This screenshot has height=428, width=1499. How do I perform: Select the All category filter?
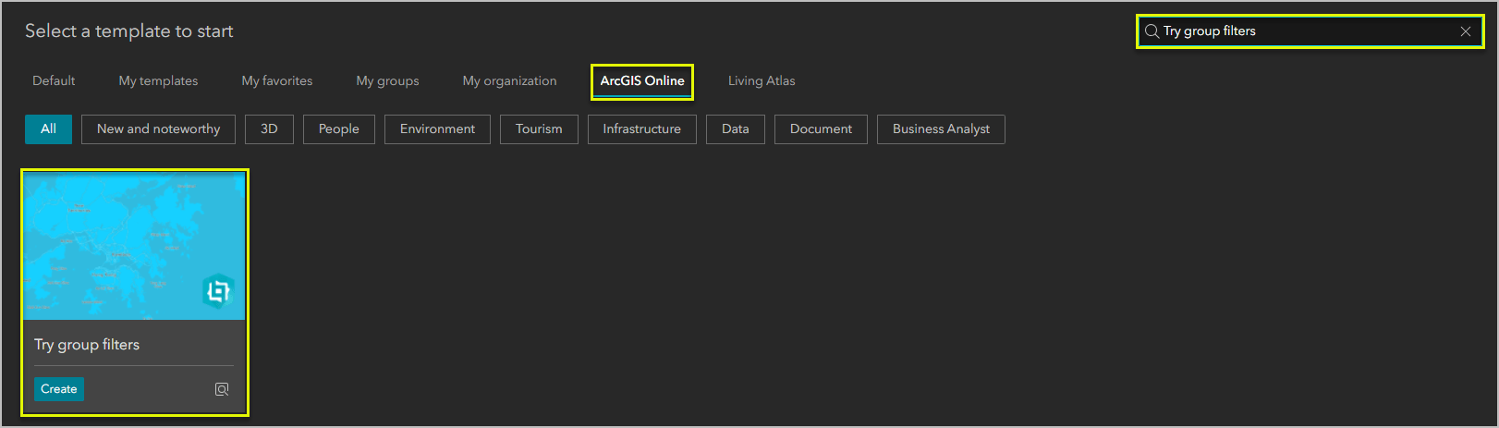pos(48,129)
